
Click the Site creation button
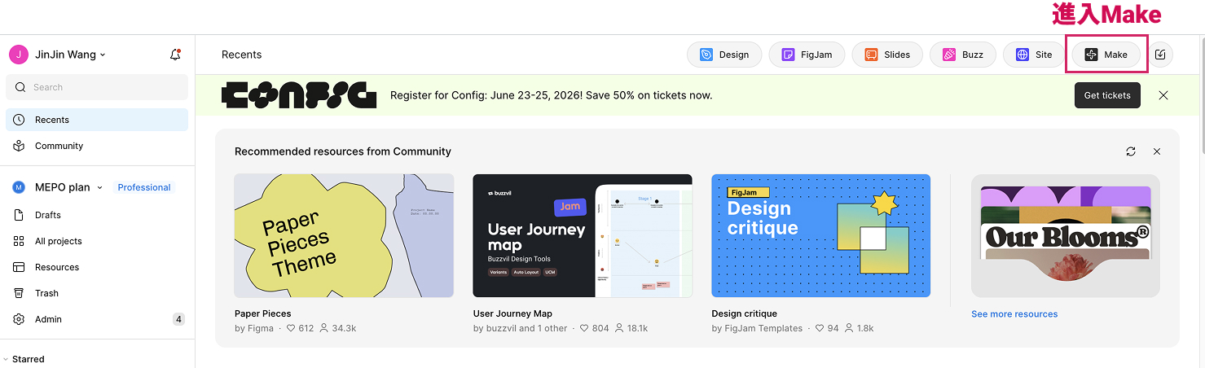coord(1034,55)
